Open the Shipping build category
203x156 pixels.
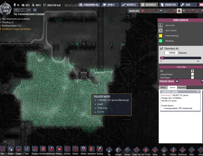point(100,150)
